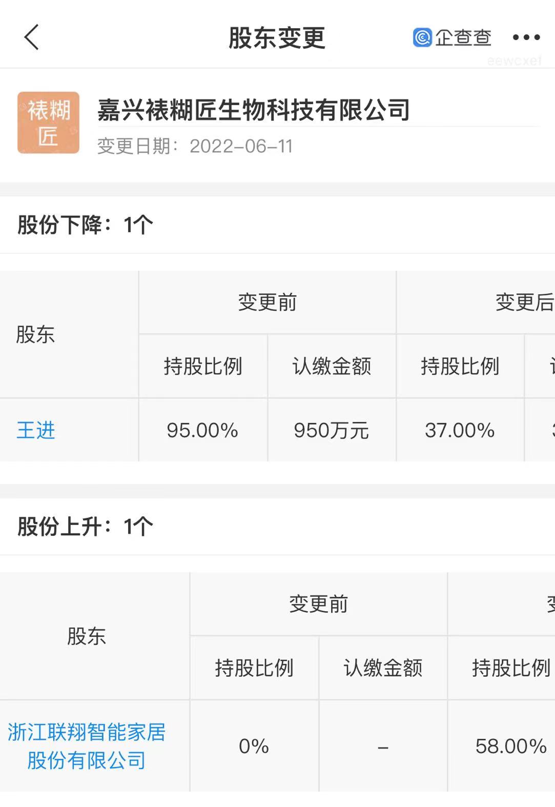Tap 持股比例 header under 变更后 in 股份下降 table
The width and height of the screenshot is (555, 807).
click(x=460, y=367)
